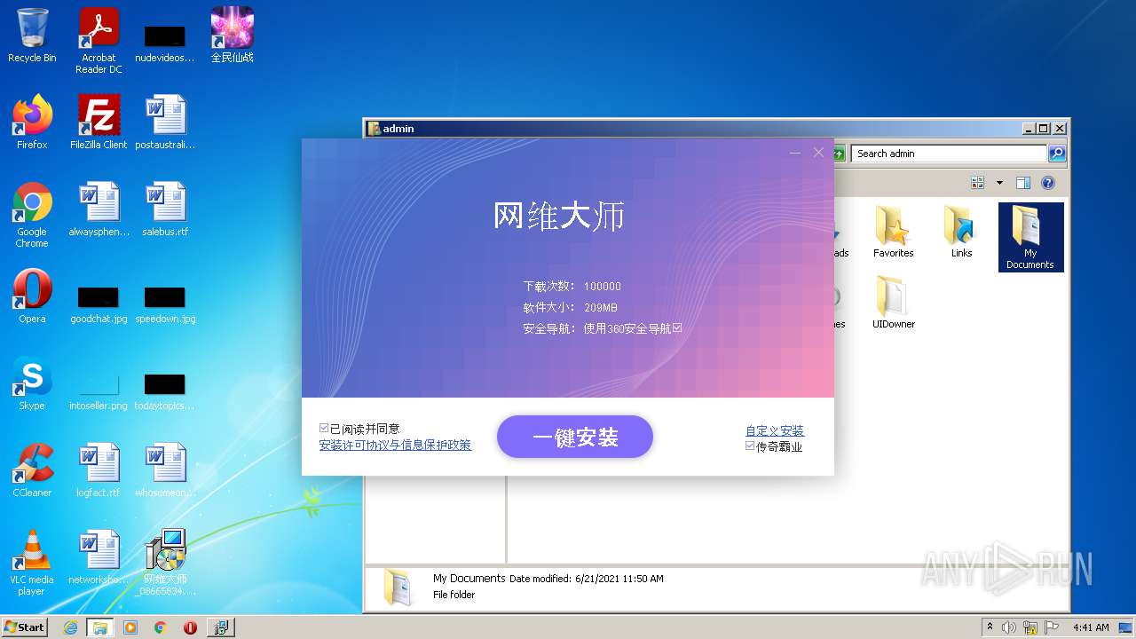The image size is (1136, 639).
Task: Open the Links folder in admin window
Action: (961, 232)
